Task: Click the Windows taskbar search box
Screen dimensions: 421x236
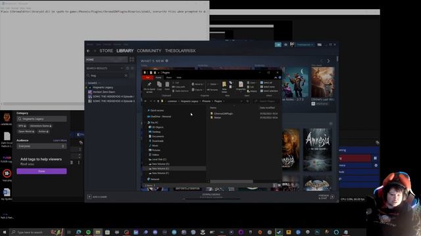Action: click(x=37, y=232)
